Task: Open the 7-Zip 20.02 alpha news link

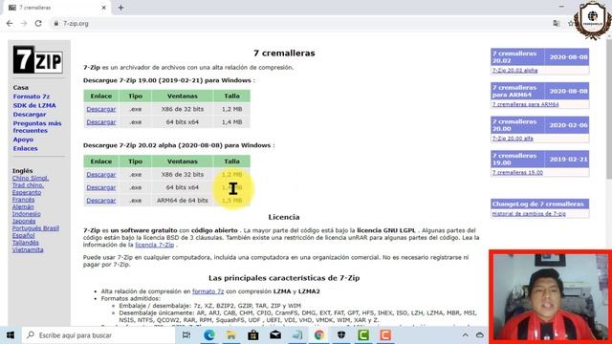Action: 514,71
